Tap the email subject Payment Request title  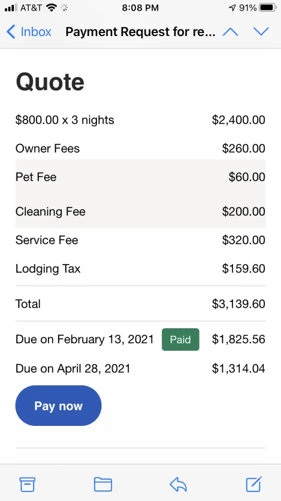(x=140, y=32)
